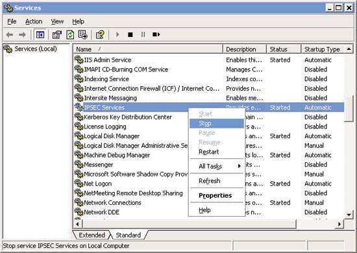Open Properties toolbar icon

pos(56,34)
